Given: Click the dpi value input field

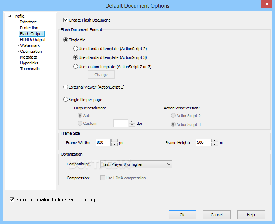Looking at the screenshot, I should [121, 123].
